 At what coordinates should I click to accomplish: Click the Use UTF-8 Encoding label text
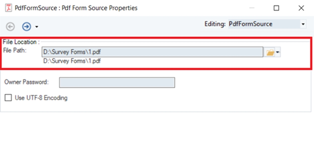pyautogui.click(x=41, y=98)
